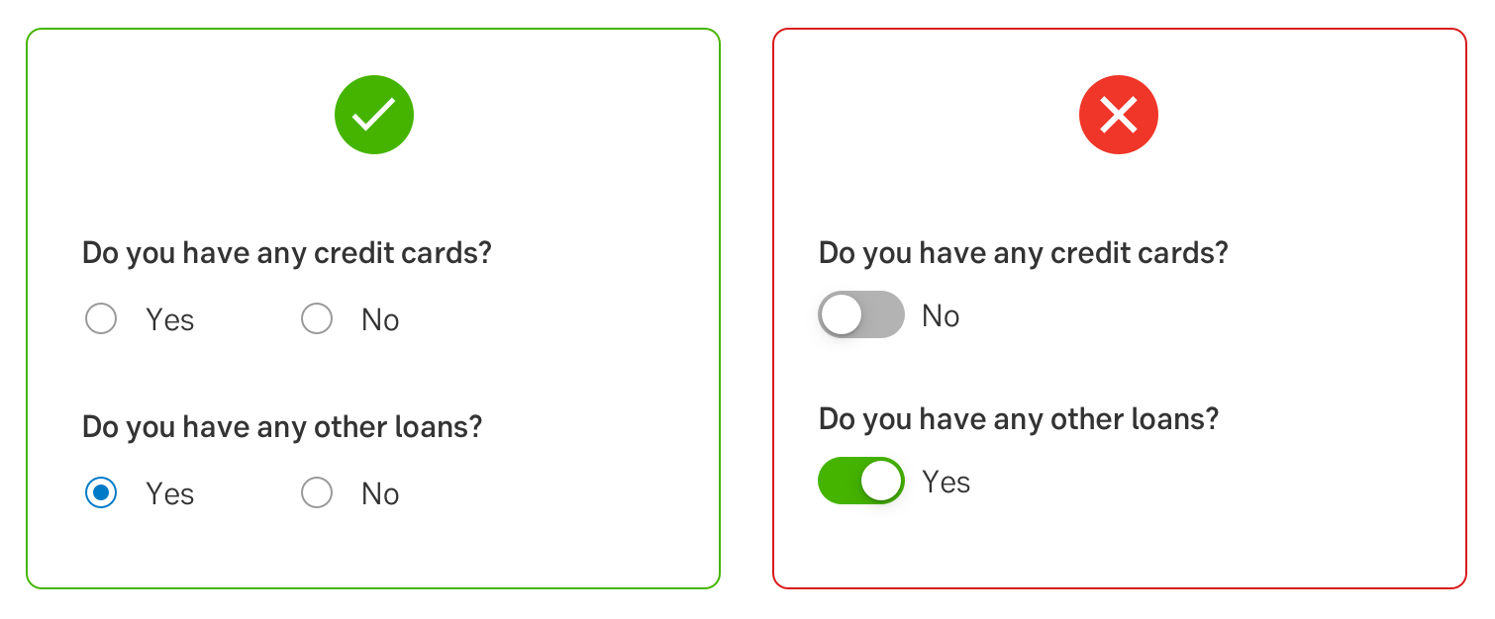The height and width of the screenshot is (619, 1495).
Task: Select Yes radio button for credit cards
Action: tap(101, 319)
